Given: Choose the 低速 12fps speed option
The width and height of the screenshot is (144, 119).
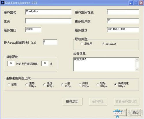Looking at the screenshot, I should [x=44, y=85].
